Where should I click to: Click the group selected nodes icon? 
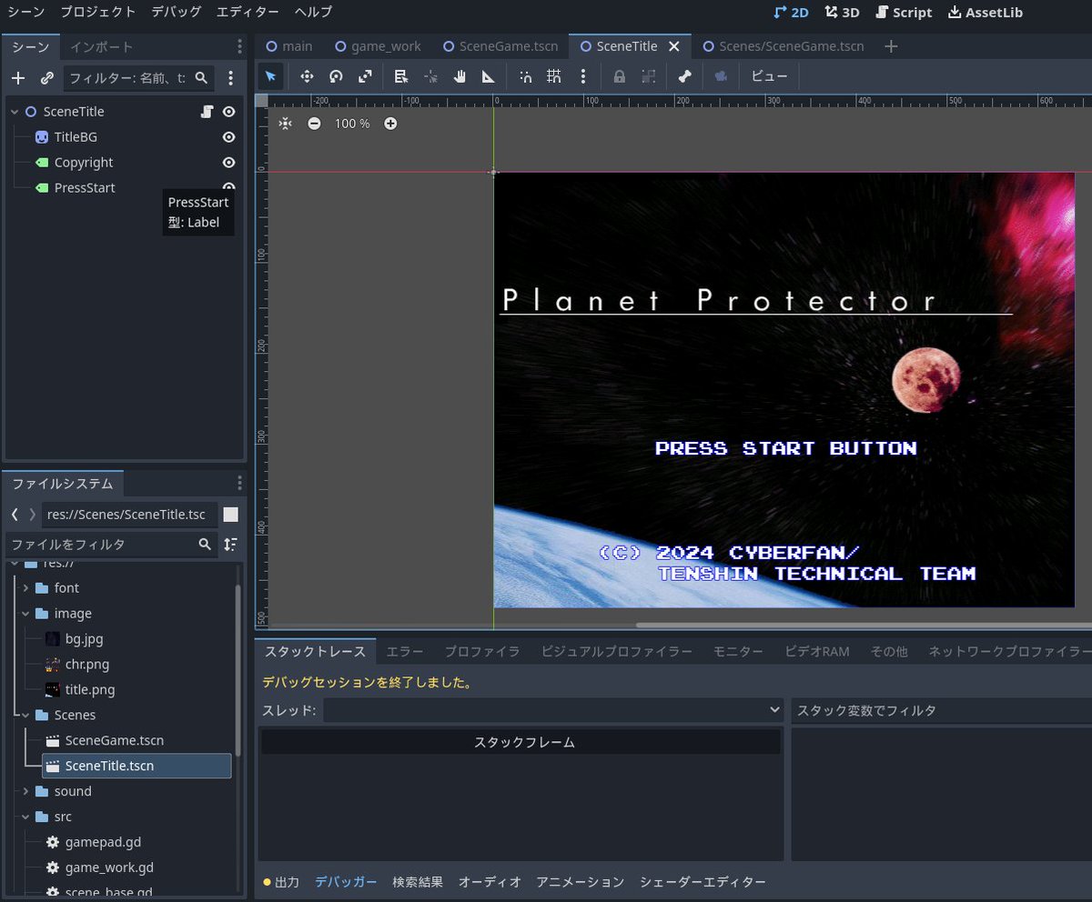[x=649, y=76]
